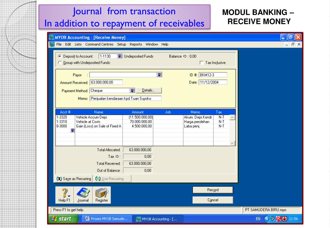Click the Tax arrow icon
The width and height of the screenshot is (330, 228).
117,156
